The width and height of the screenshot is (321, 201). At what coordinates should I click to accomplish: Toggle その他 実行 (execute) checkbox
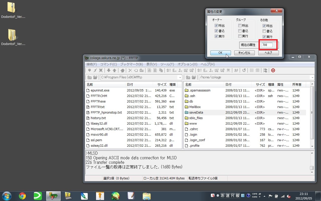click(264, 37)
